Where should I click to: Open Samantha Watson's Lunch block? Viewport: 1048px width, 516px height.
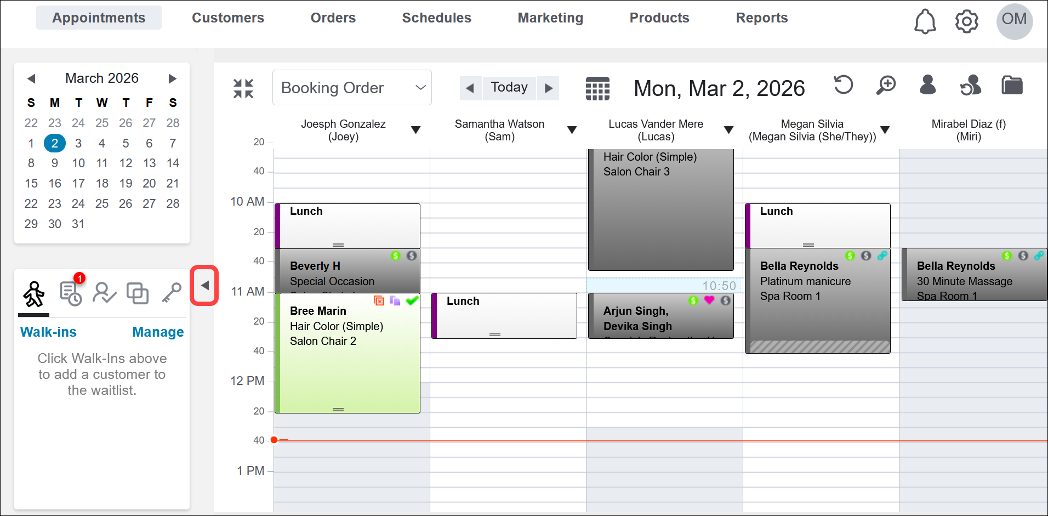[504, 316]
